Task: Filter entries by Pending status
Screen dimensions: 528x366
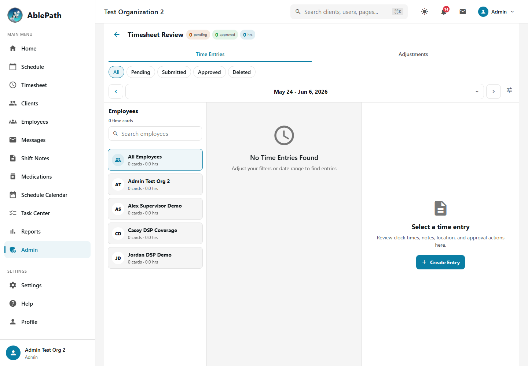Action: pos(141,72)
